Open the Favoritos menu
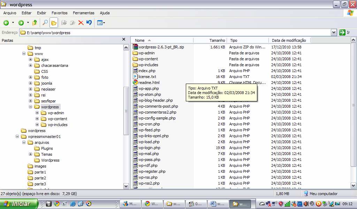 click(x=59, y=13)
